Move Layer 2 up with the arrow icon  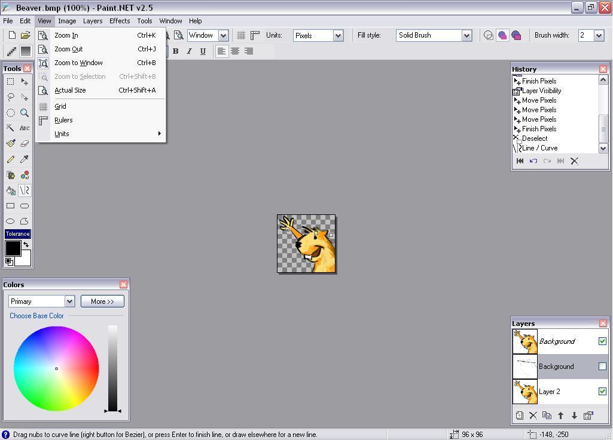[x=561, y=416]
